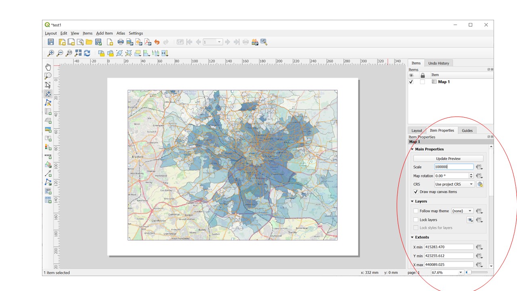Open the Atlas menu
The width and height of the screenshot is (517, 291).
click(x=121, y=33)
